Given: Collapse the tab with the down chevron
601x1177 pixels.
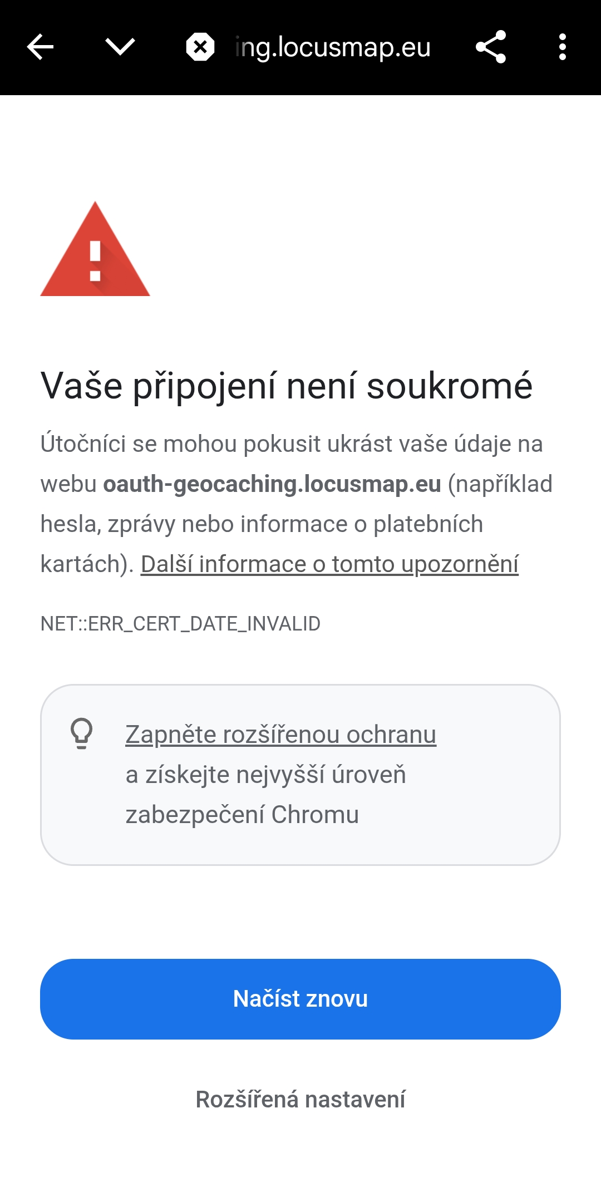Looking at the screenshot, I should coord(120,47).
